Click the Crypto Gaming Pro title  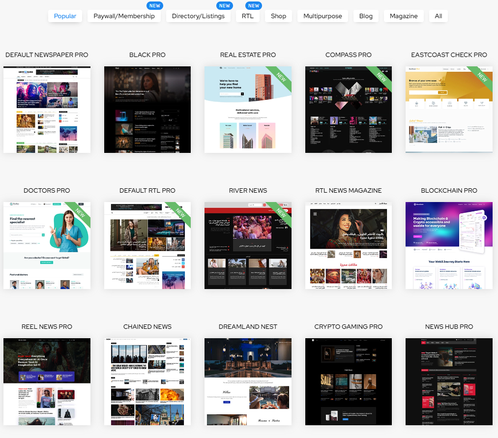click(349, 326)
